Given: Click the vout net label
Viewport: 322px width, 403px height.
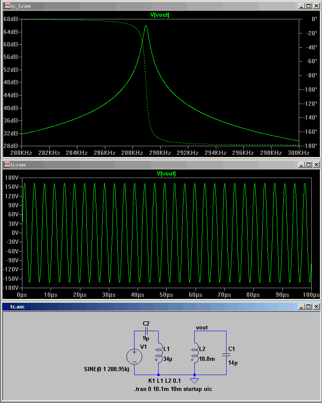Looking at the screenshot, I should (202, 327).
